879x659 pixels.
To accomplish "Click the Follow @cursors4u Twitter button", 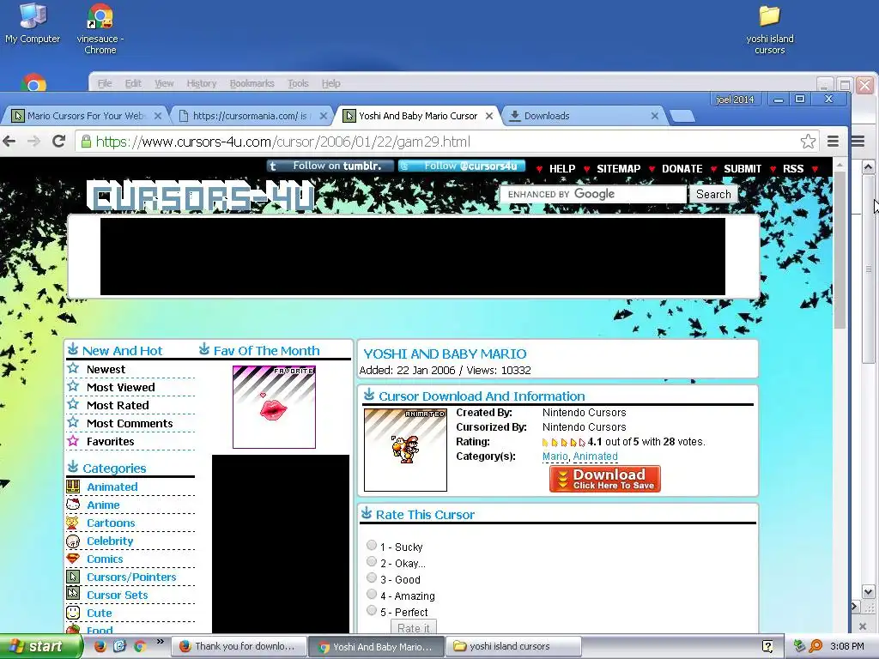I will [x=461, y=166].
